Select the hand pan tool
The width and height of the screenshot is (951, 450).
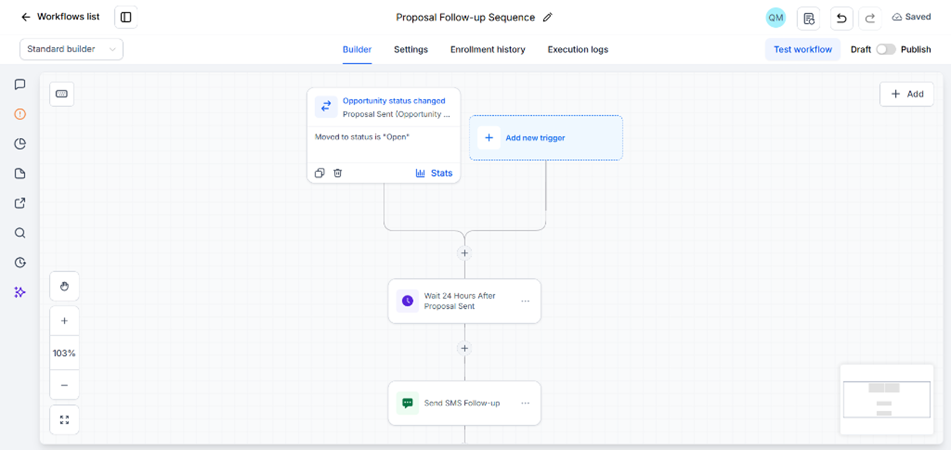[64, 286]
